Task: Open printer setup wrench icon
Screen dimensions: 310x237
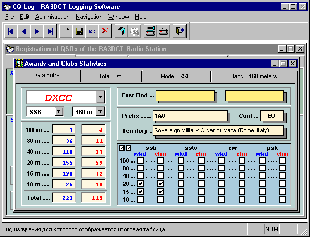Action: pyautogui.click(x=150, y=31)
